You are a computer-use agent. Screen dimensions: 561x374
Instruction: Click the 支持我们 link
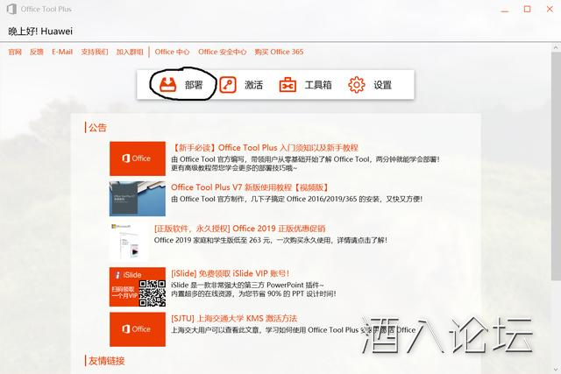click(x=95, y=52)
